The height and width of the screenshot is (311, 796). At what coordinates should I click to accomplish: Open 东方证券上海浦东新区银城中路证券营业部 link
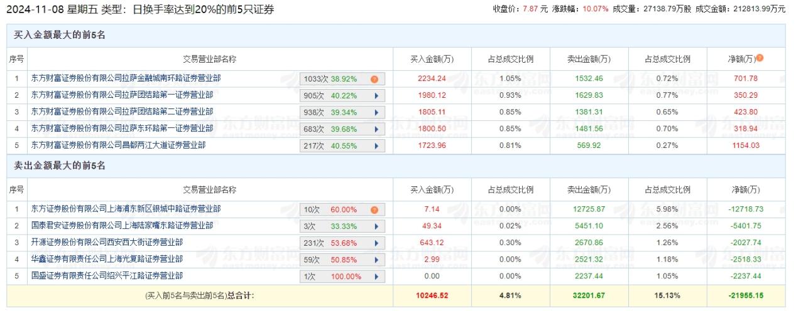coord(126,209)
